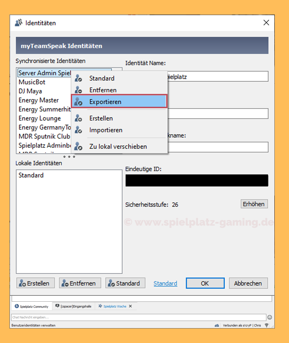Screen dimensions: 289x343
Task: Confirm the dialog with OK
Action: point(205,283)
